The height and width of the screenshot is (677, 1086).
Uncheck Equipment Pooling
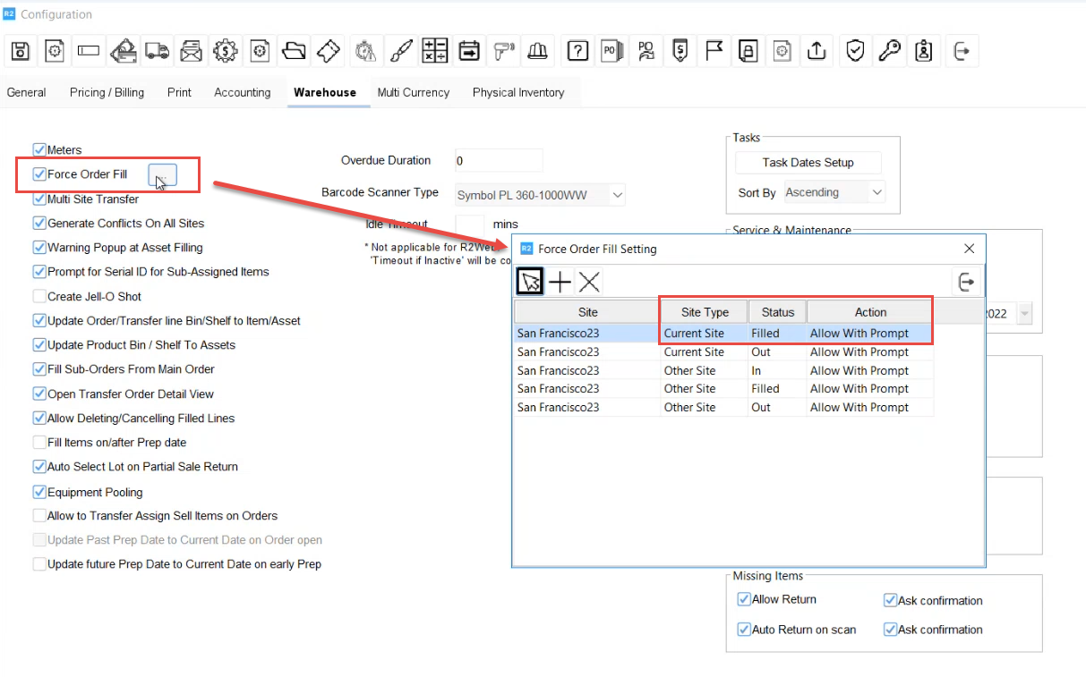point(39,492)
